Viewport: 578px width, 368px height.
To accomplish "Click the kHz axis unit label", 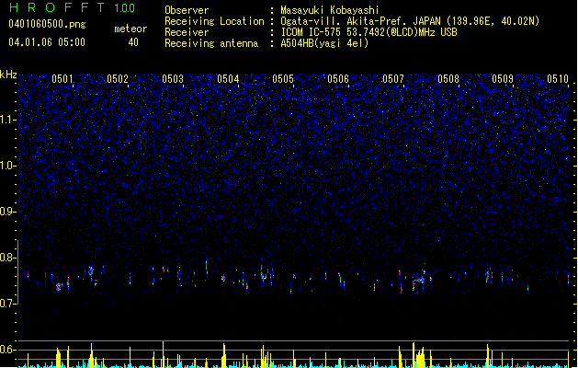I will (x=8, y=75).
